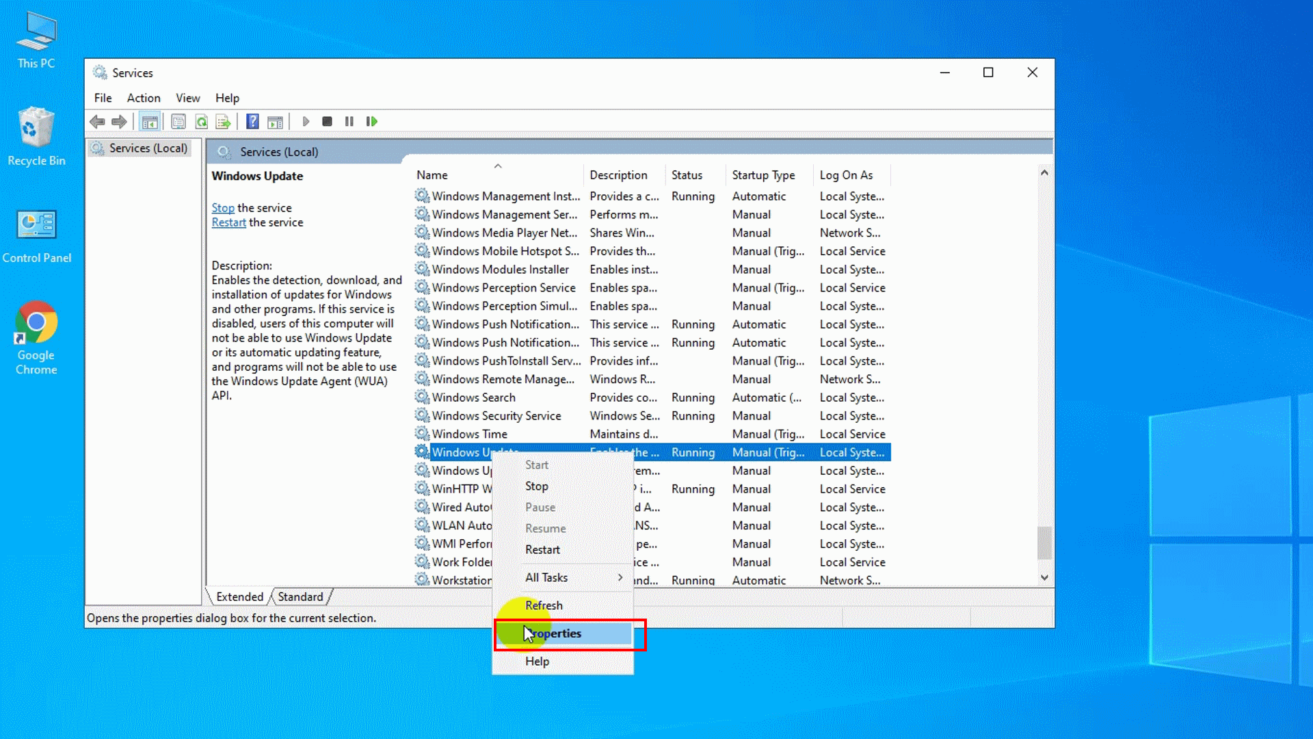The image size is (1313, 739).
Task: Select Services (Local) tree node
Action: (140, 148)
